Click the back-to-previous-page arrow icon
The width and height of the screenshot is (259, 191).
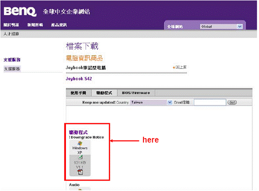[x=174, y=67]
